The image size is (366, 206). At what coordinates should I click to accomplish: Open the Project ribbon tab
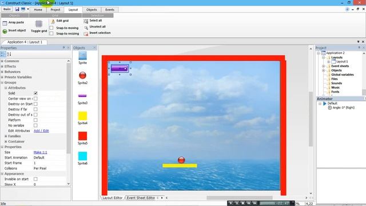pyautogui.click(x=55, y=10)
